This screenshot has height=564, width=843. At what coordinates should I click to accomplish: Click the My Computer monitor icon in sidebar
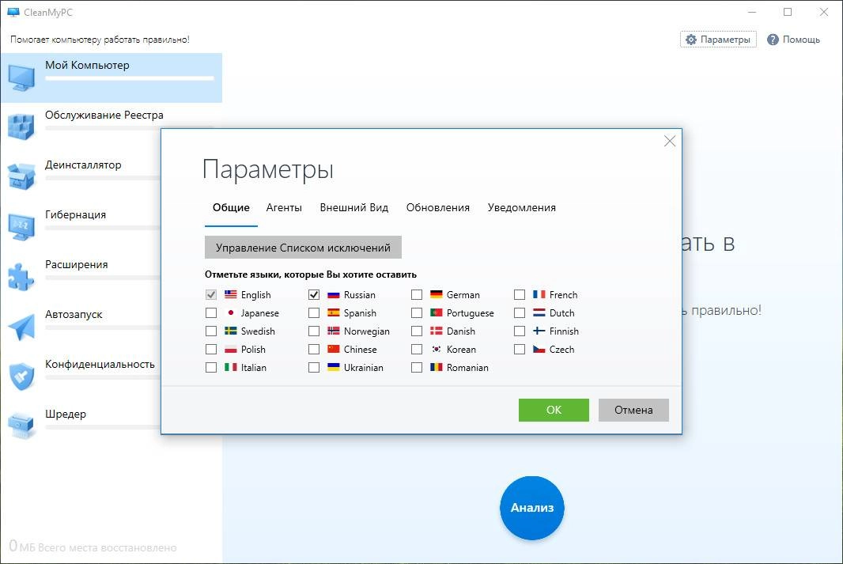[21, 78]
